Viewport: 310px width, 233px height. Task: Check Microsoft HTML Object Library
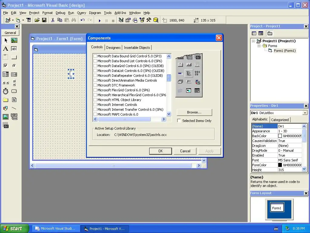tap(95, 100)
